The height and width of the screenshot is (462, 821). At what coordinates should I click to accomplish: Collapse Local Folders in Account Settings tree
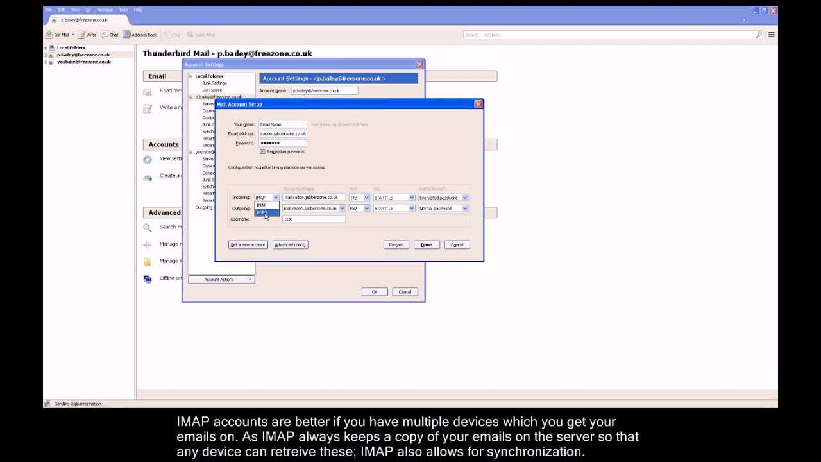coord(190,76)
